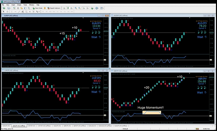Expand the Profiles dropdown arrow
Viewport: 217px width, 131px height.
pyautogui.click(x=10, y=8)
